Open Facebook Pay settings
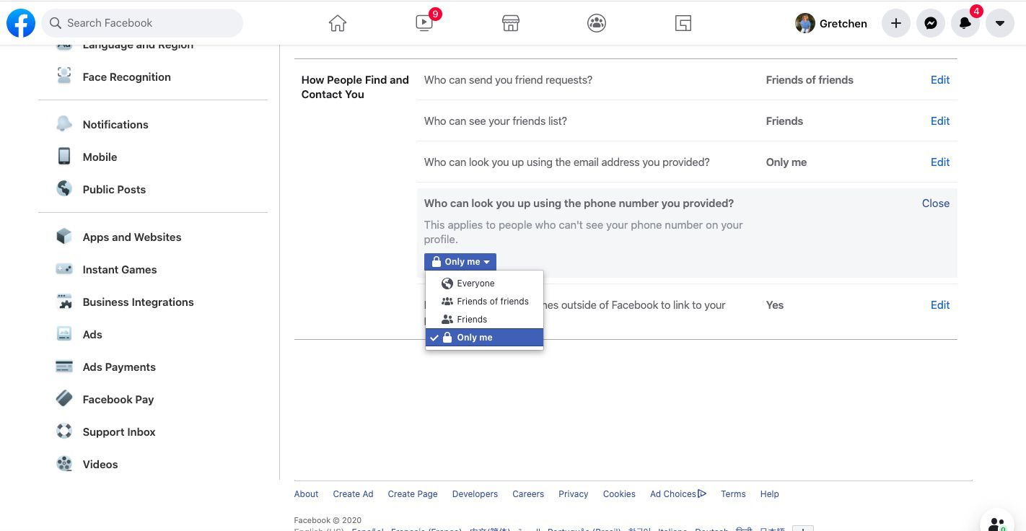This screenshot has width=1026, height=531. (x=118, y=399)
